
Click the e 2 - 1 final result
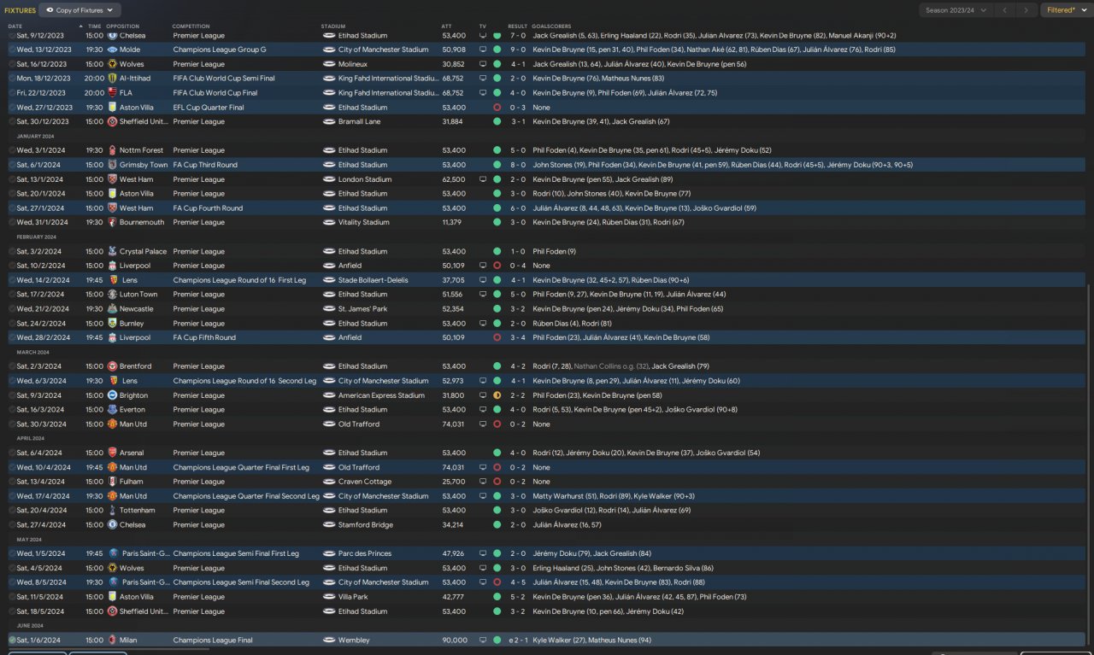click(x=516, y=640)
